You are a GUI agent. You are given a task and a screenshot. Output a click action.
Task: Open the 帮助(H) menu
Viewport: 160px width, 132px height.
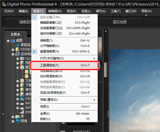[x=146, y=11]
